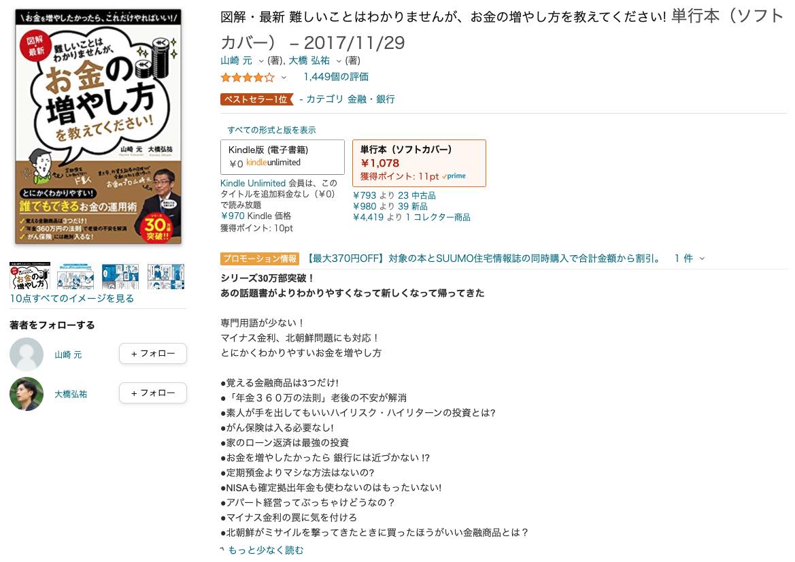The width and height of the screenshot is (795, 562).
Task: Select the Kindle版 (電子書籍) format
Action: [282, 157]
